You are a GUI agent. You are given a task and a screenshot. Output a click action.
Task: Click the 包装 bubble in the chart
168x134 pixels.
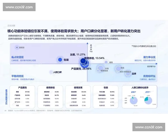click(60, 60)
